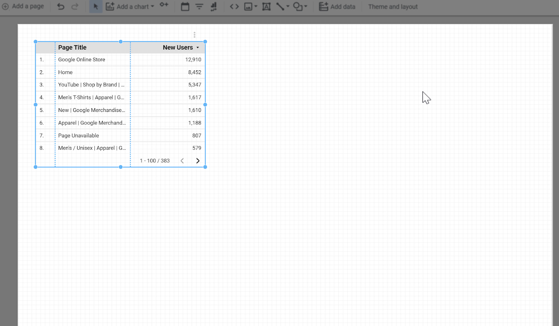
Task: Select the shape tool
Action: (298, 6)
